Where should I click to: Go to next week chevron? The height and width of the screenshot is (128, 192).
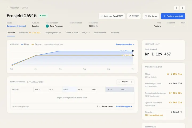point(132,82)
